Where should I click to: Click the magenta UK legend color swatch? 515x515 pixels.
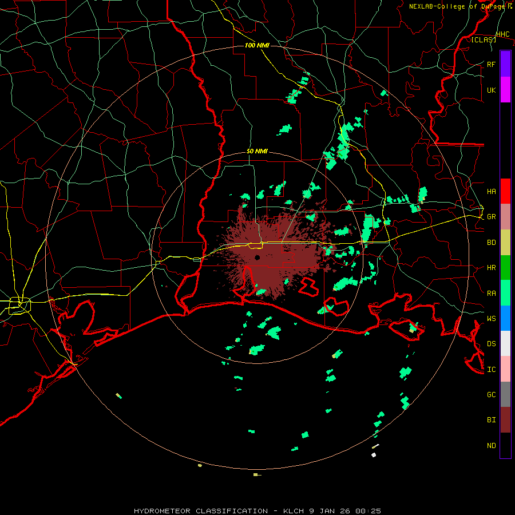[505, 90]
